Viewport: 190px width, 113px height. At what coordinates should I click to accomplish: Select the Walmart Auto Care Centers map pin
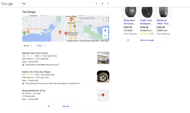coord(66,34)
